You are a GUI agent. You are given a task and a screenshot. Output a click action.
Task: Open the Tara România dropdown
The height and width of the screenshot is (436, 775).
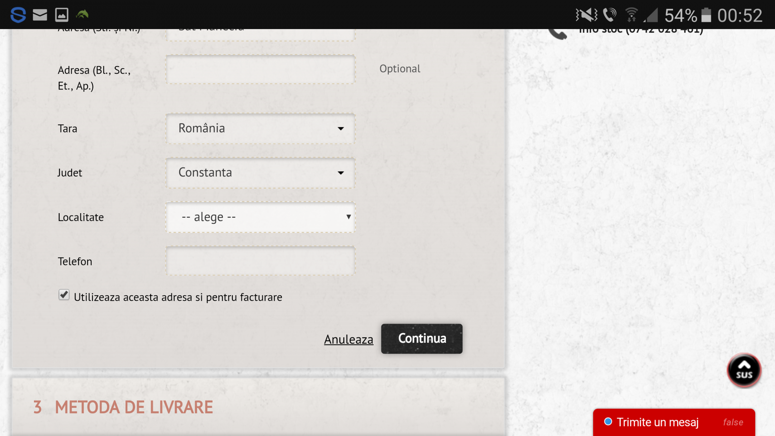(x=260, y=129)
